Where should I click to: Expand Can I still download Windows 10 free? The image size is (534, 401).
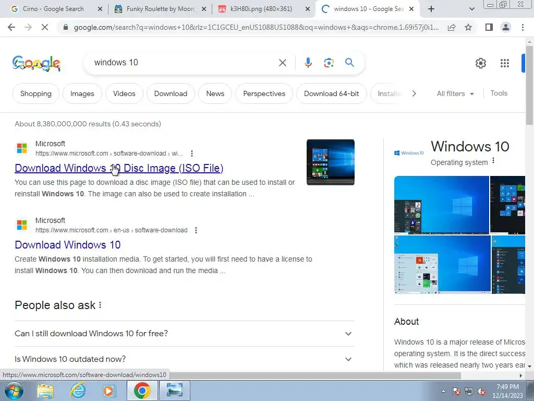click(x=184, y=334)
